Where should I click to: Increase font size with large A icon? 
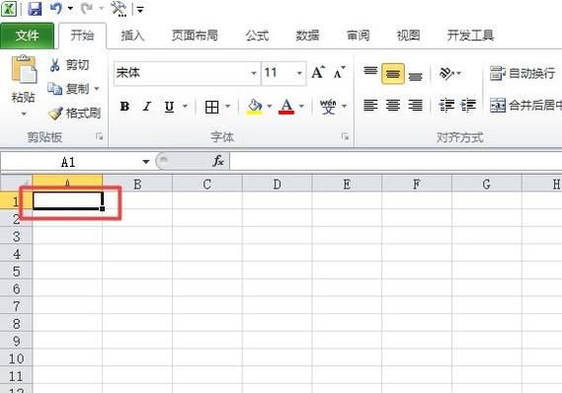click(x=318, y=72)
